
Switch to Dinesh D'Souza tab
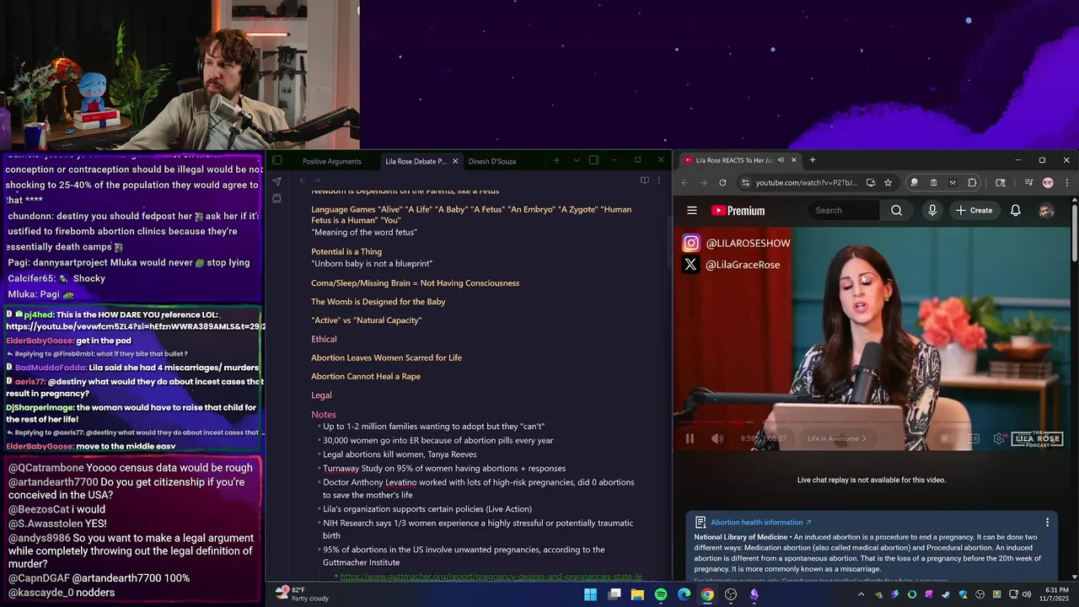(x=492, y=161)
